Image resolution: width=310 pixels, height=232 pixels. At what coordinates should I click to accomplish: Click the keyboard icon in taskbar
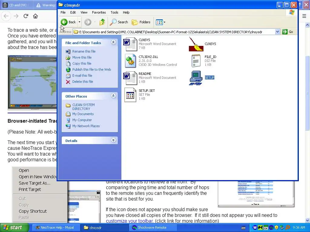(x=244, y=228)
